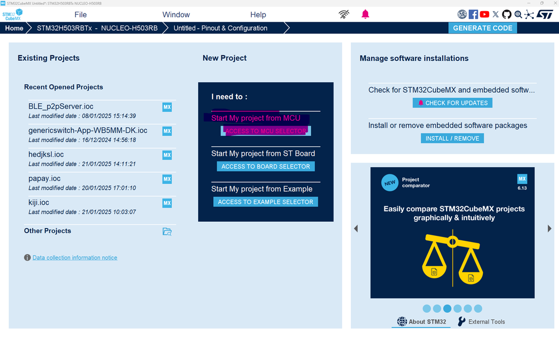Click ACCESS TO MCU SELECTOR button
559x337 pixels.
tap(266, 131)
